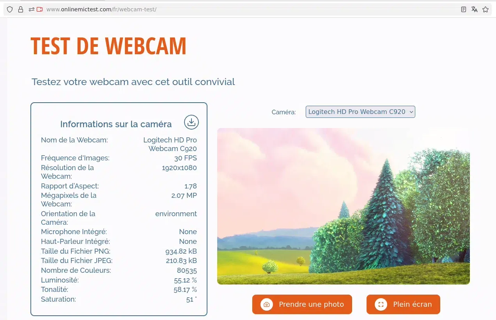496x320 pixels.
Task: Click the Plein écran button text
Action: (x=413, y=304)
